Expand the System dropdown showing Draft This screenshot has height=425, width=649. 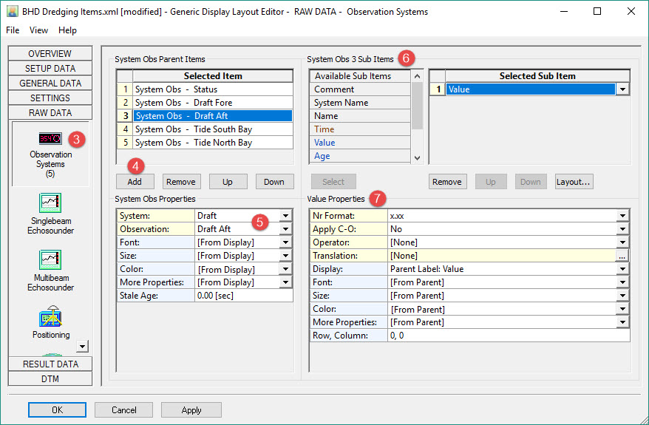pos(285,216)
